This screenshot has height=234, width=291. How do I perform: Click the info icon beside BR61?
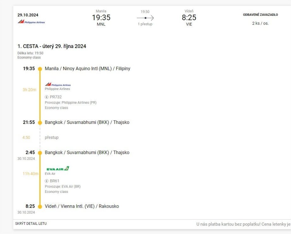(x=47, y=181)
